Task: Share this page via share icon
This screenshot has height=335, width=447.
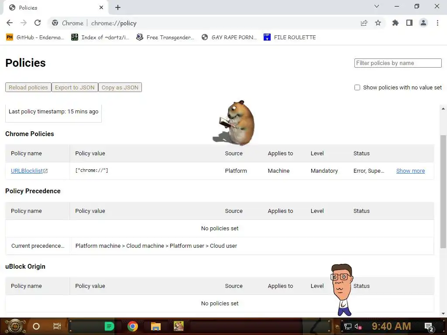Action: (x=364, y=23)
